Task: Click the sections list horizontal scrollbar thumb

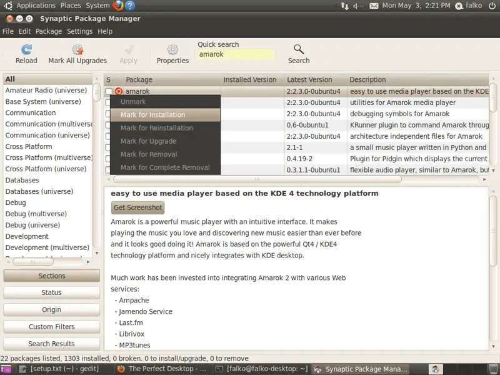Action: click(33, 262)
